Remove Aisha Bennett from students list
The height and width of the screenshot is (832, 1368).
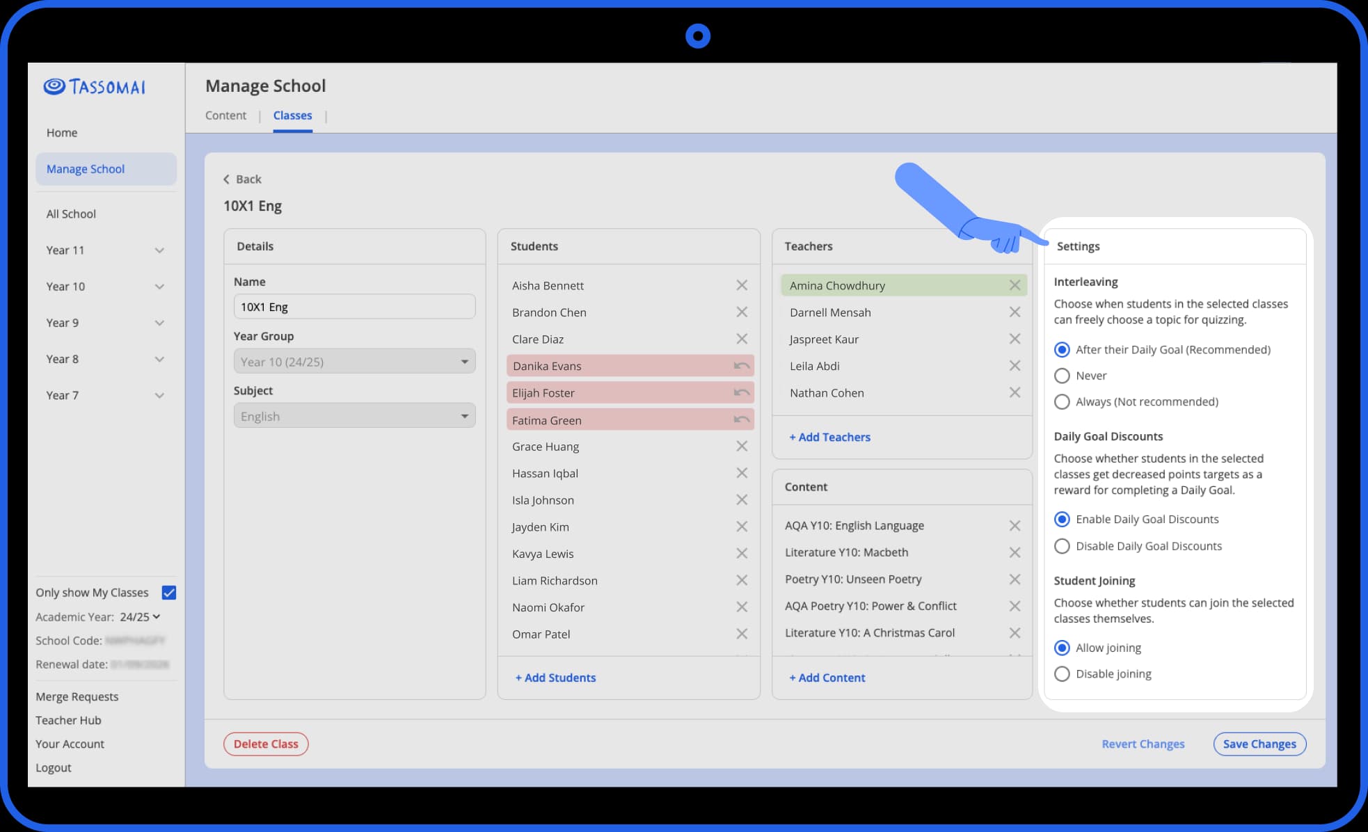pyautogui.click(x=742, y=285)
